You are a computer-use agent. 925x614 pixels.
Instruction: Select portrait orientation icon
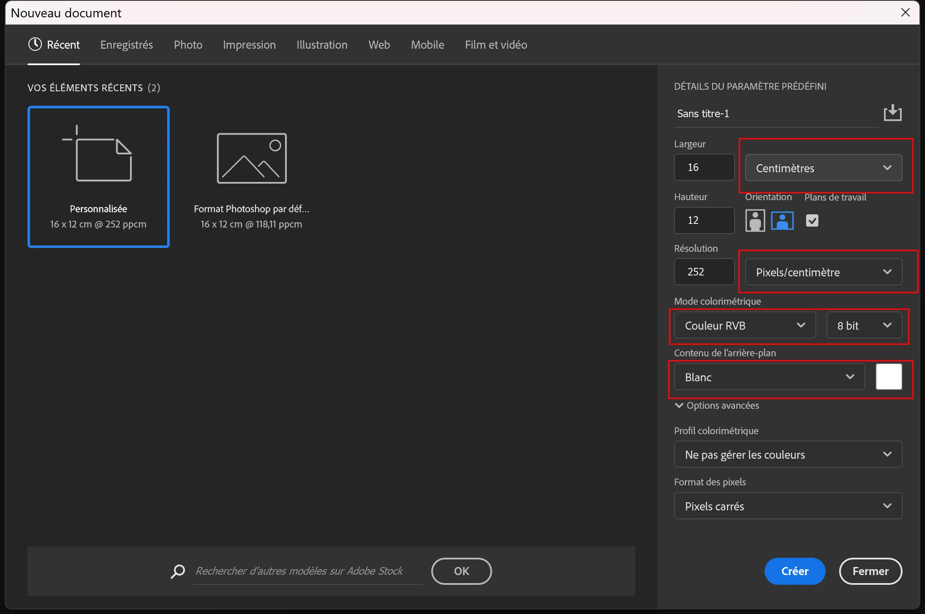pyautogui.click(x=755, y=220)
